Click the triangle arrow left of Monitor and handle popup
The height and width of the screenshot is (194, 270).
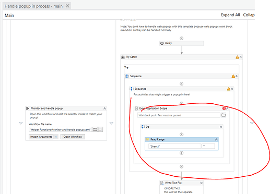pyautogui.click(x=21, y=123)
